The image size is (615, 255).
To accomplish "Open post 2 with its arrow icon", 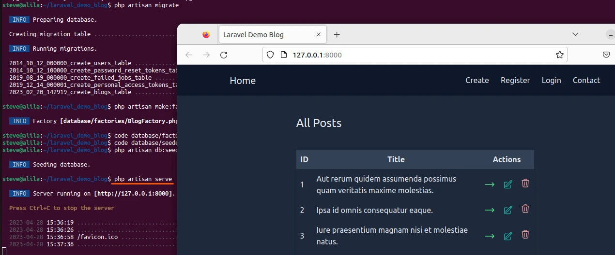I will pos(490,210).
